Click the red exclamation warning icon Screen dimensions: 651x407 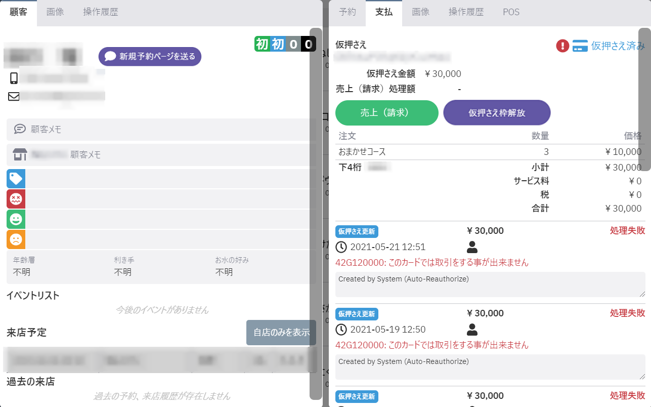[562, 46]
